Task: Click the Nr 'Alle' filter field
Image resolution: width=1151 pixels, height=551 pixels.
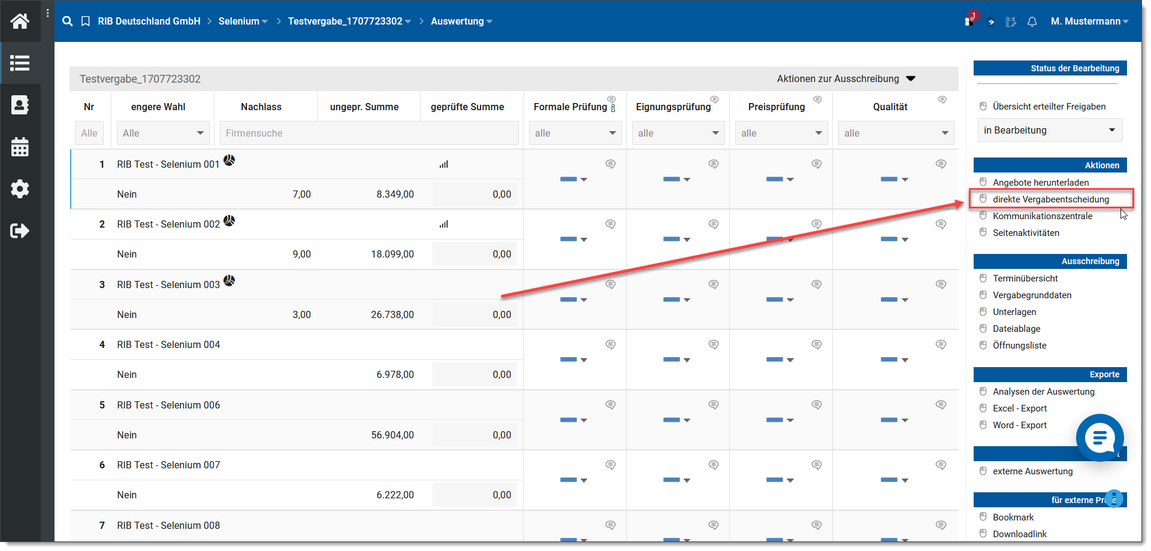Action: point(89,133)
